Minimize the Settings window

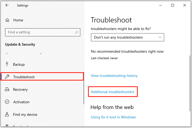click(161, 5)
